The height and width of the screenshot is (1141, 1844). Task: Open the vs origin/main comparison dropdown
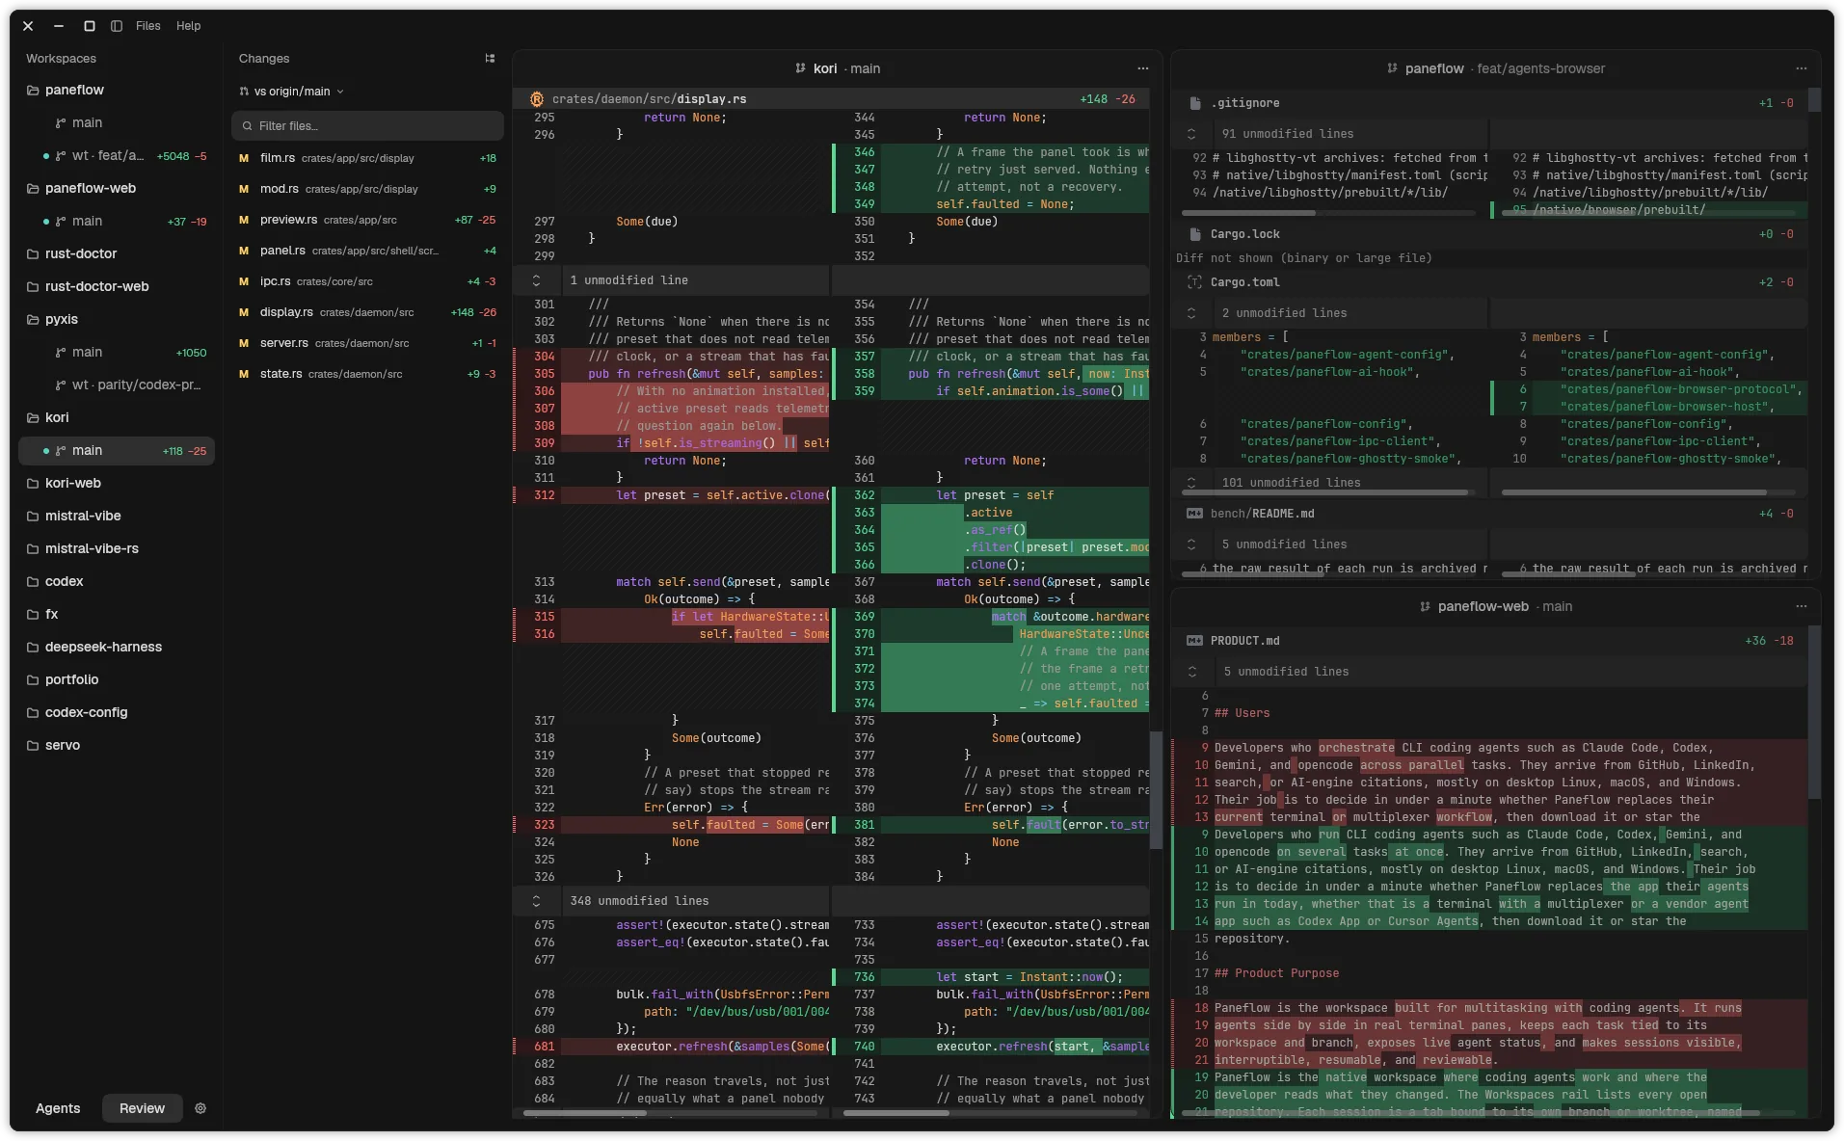[x=291, y=92]
